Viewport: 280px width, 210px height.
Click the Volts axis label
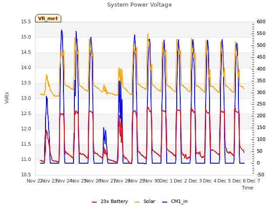7,98
